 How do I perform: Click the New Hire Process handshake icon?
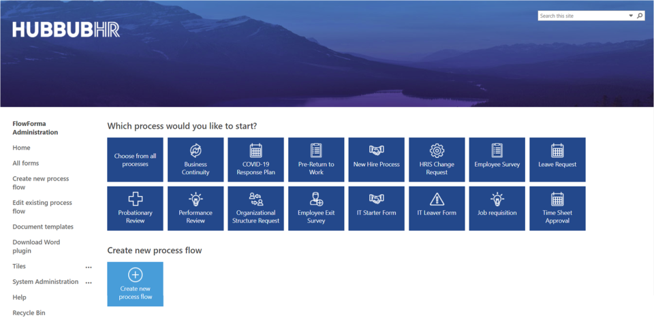(376, 150)
